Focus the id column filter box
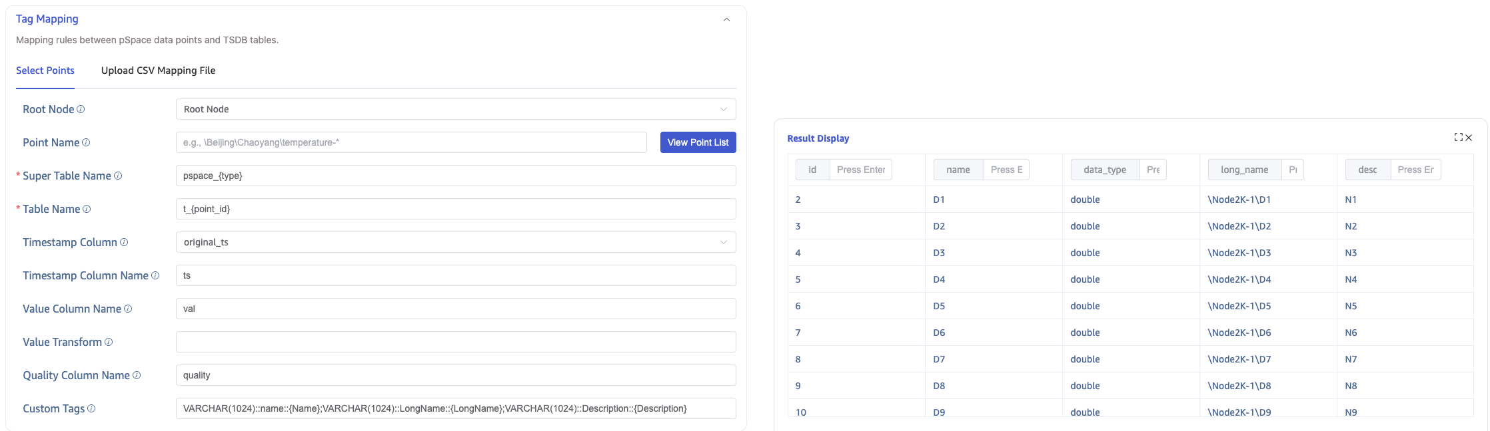 860,170
